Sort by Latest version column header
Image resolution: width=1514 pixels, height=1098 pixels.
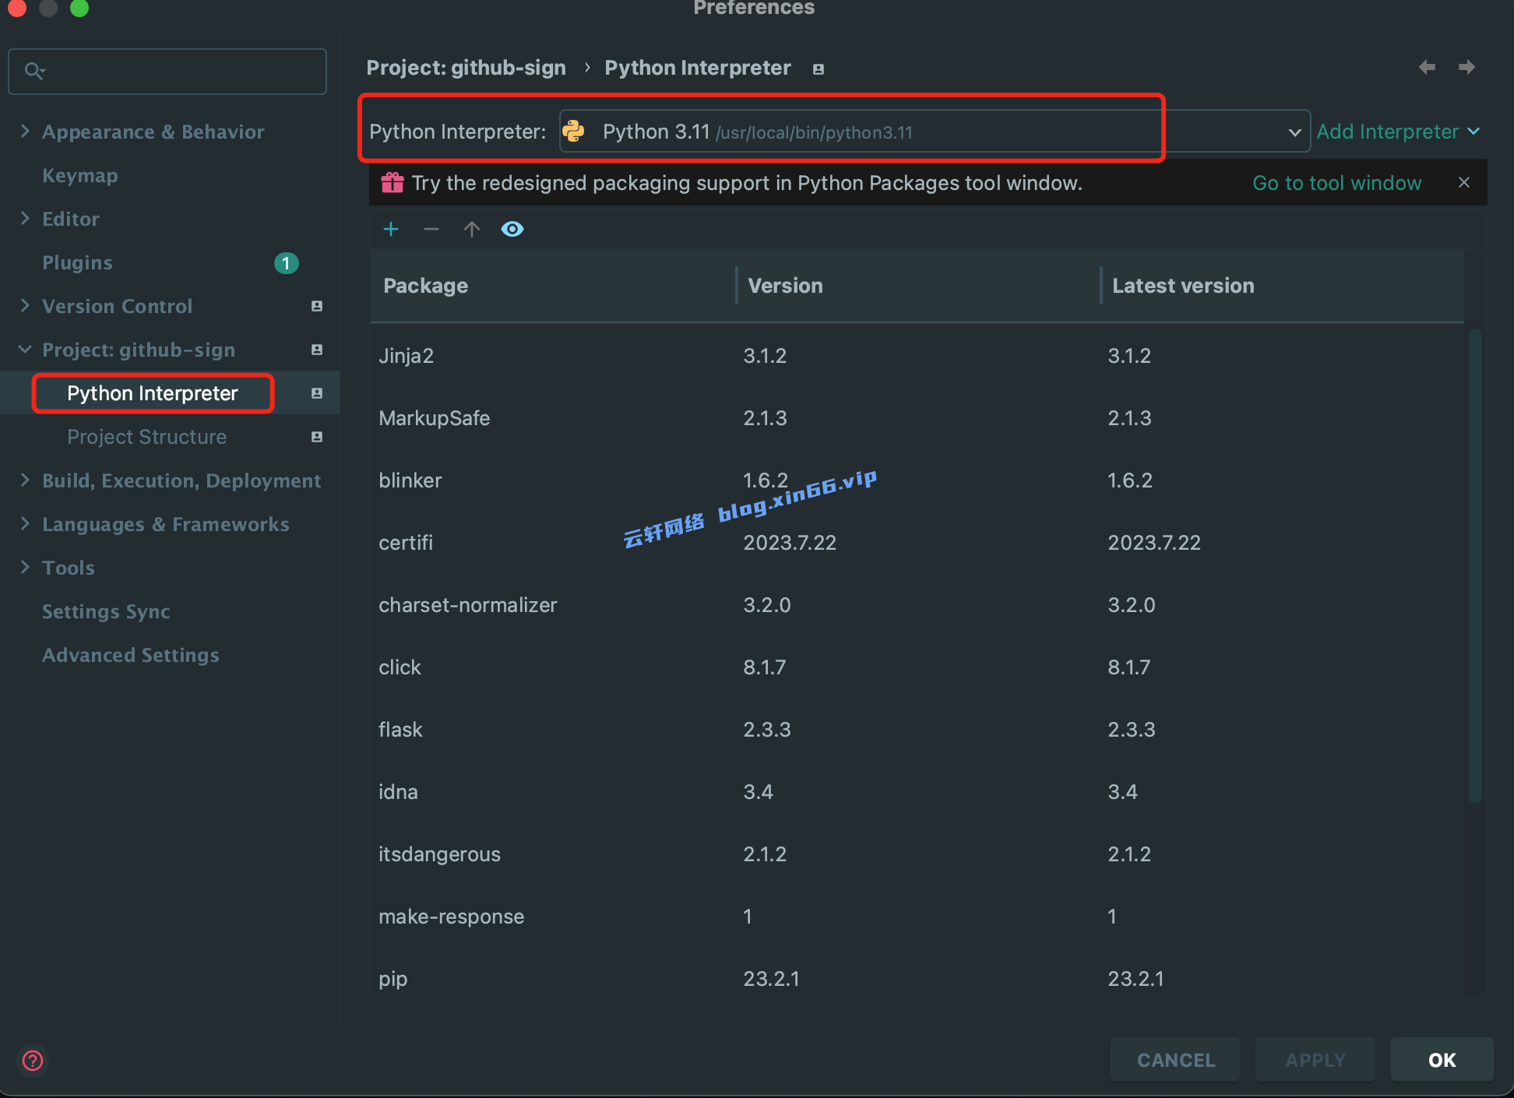[x=1282, y=286]
